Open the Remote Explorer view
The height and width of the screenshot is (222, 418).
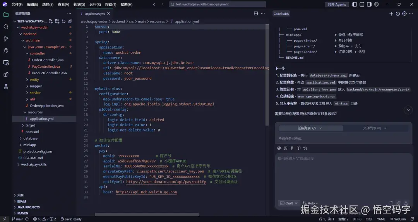coord(6,63)
